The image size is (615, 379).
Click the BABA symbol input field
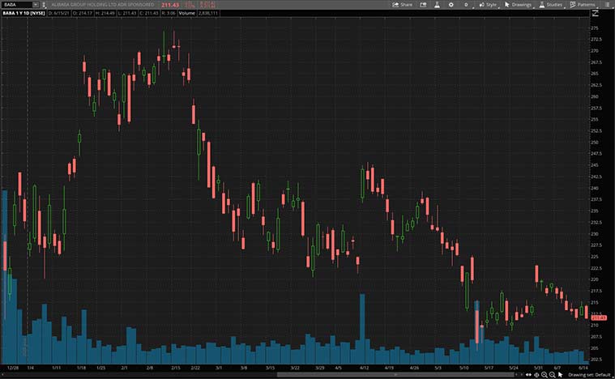(x=14, y=4)
